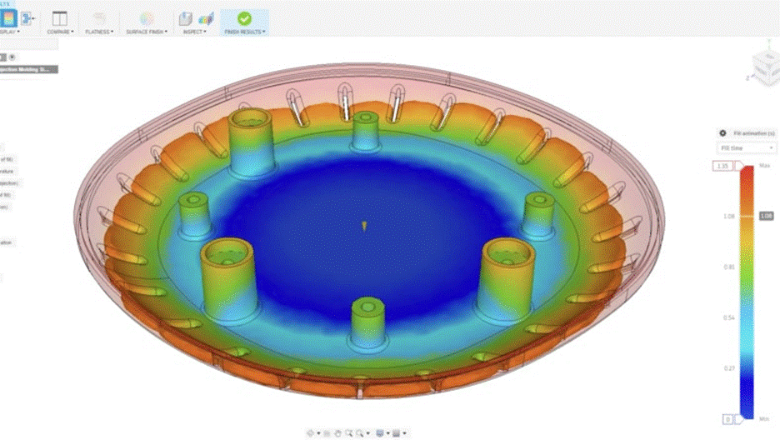Click the deformation display icon beside Display
Viewport: 780px width, 440px height.
coord(27,19)
